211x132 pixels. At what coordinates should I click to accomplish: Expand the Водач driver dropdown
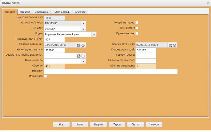[94, 34]
